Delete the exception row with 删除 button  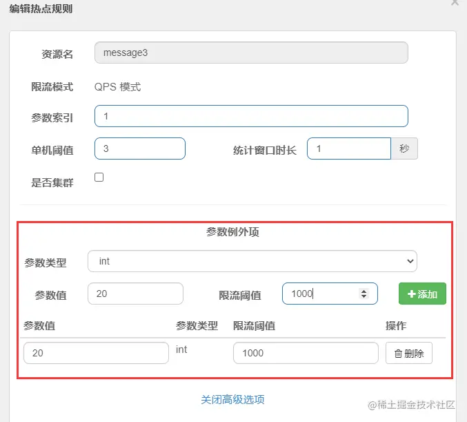(x=409, y=353)
